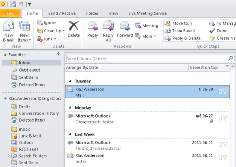Flag the Klas Andersson testar message
236x167 pixels.
[226, 158]
